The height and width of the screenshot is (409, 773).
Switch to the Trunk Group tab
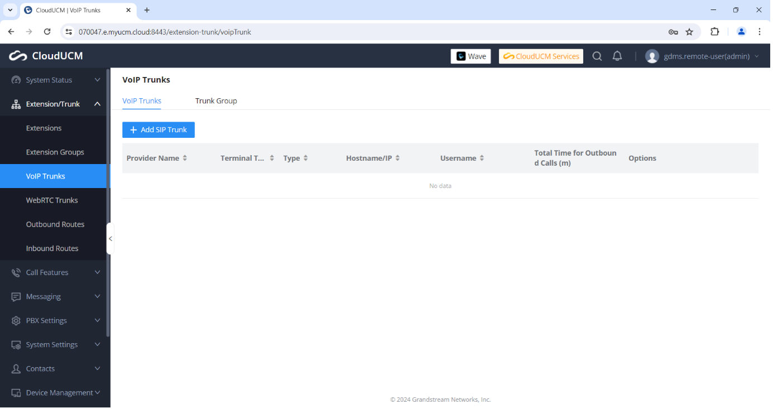pyautogui.click(x=216, y=101)
